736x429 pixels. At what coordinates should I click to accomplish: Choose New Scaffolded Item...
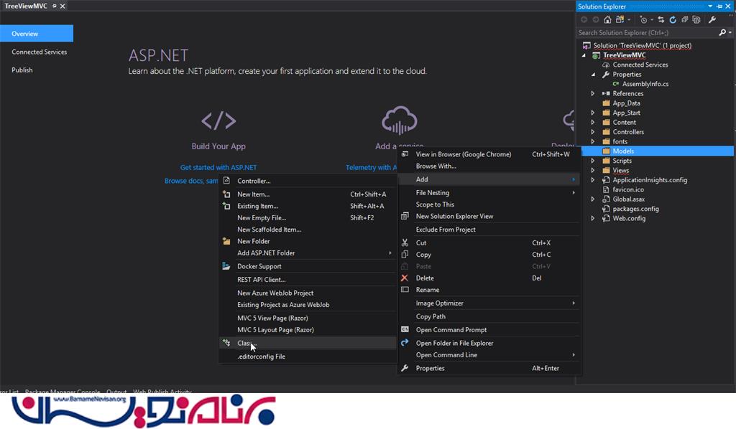[308, 230]
